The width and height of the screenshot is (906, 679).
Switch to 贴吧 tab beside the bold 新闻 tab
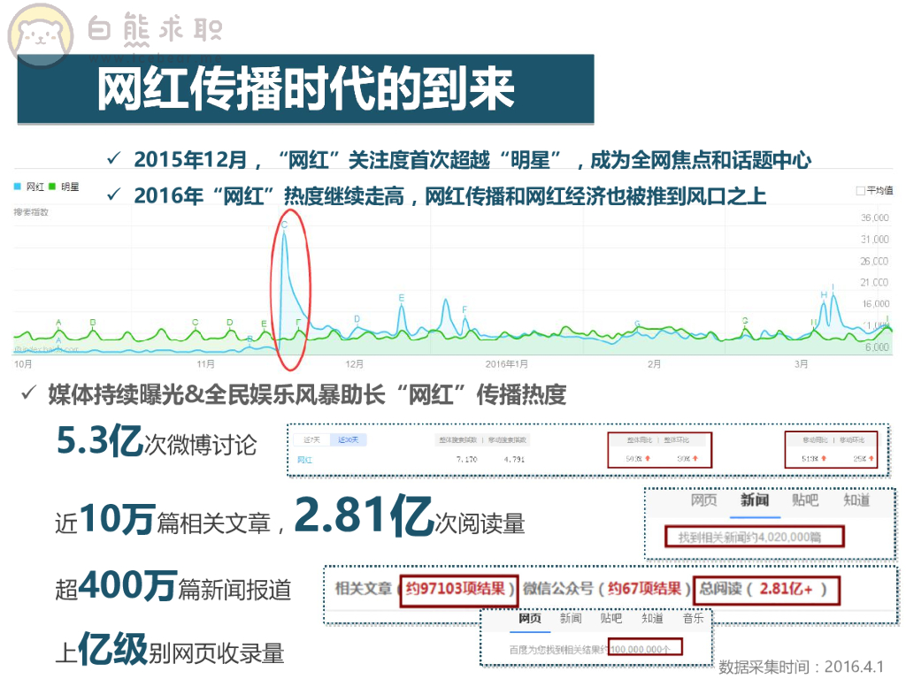point(805,500)
